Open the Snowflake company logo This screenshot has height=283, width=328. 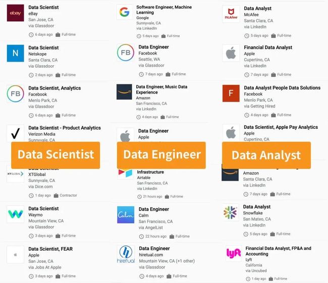click(x=230, y=212)
